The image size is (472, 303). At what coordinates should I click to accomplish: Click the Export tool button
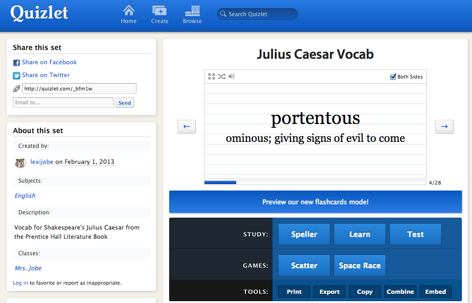330,292
